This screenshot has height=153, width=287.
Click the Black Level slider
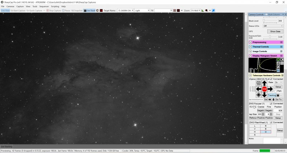tap(270, 21)
